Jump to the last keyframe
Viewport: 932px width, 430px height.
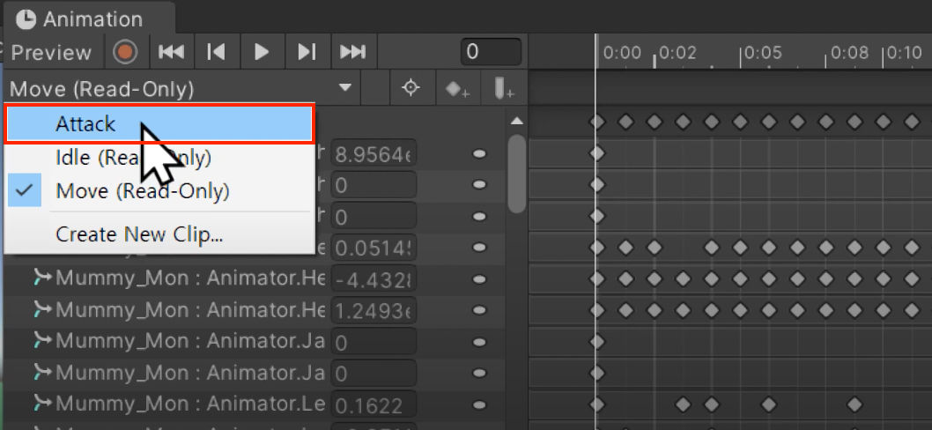[x=352, y=52]
